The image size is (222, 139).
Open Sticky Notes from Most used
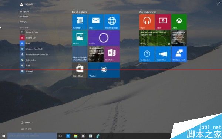pos(28,60)
